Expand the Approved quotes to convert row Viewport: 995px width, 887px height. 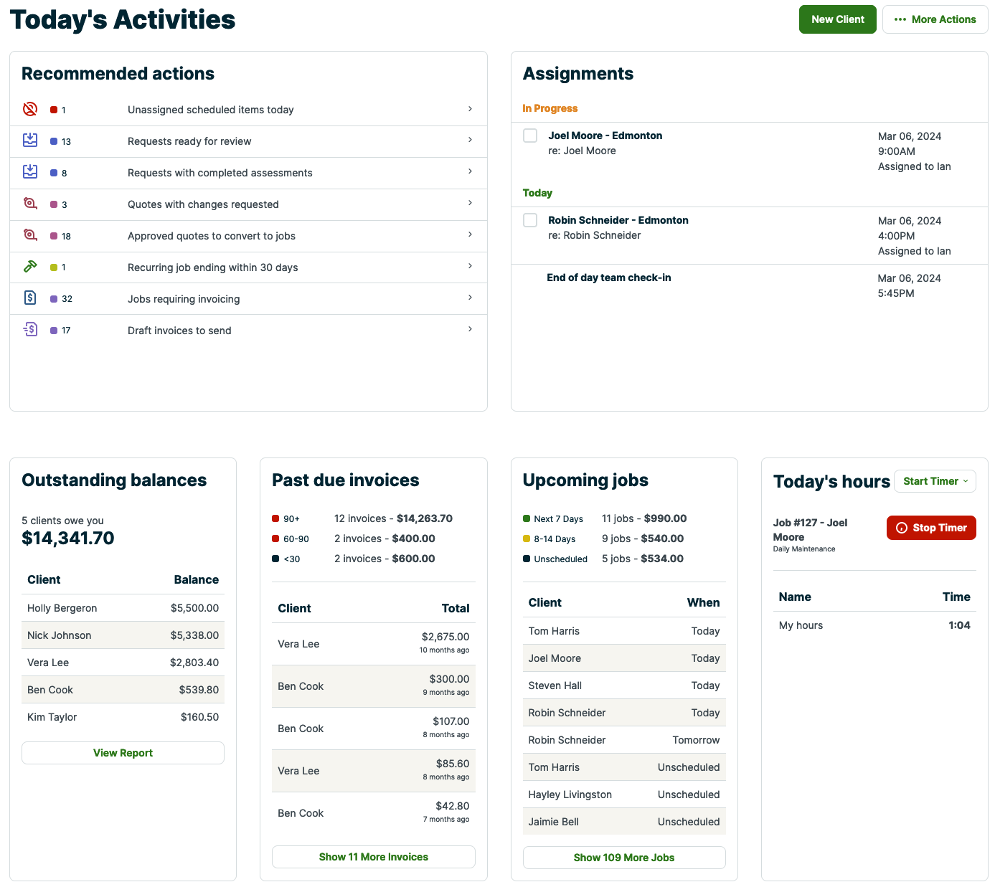pyautogui.click(x=470, y=234)
